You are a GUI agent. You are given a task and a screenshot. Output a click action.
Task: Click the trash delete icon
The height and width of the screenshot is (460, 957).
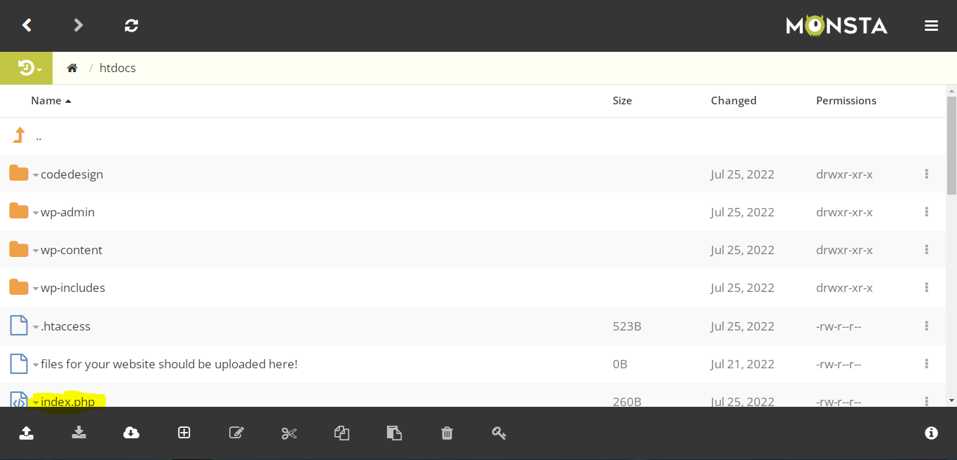(x=447, y=433)
